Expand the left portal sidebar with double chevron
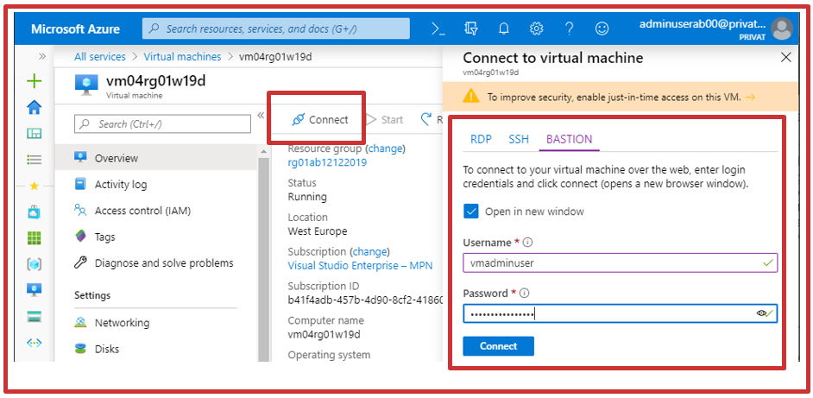813x398 pixels. coord(42,56)
